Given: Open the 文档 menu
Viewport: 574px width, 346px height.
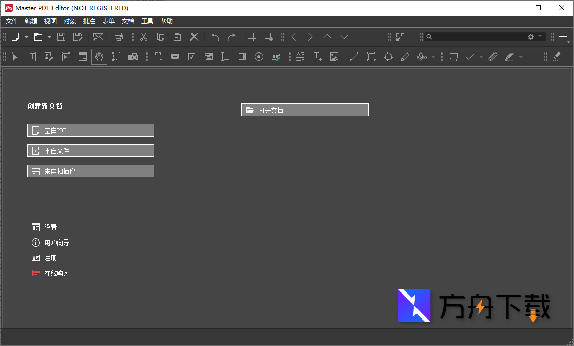Looking at the screenshot, I should pos(127,21).
